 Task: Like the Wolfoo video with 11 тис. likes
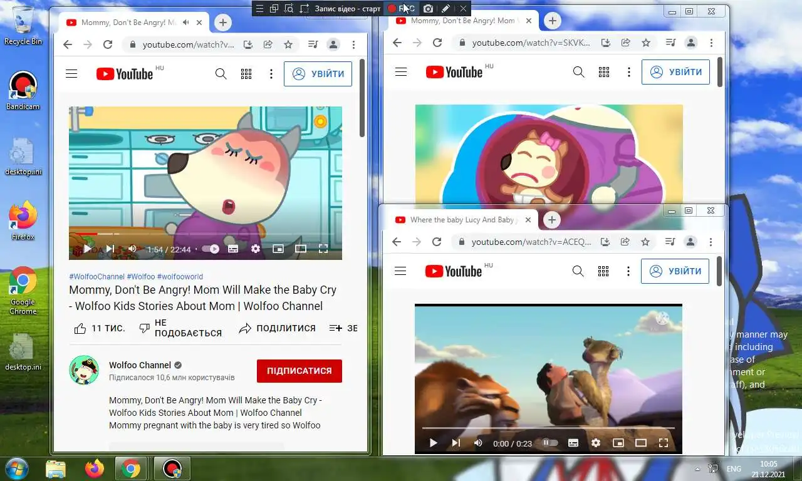click(100, 328)
